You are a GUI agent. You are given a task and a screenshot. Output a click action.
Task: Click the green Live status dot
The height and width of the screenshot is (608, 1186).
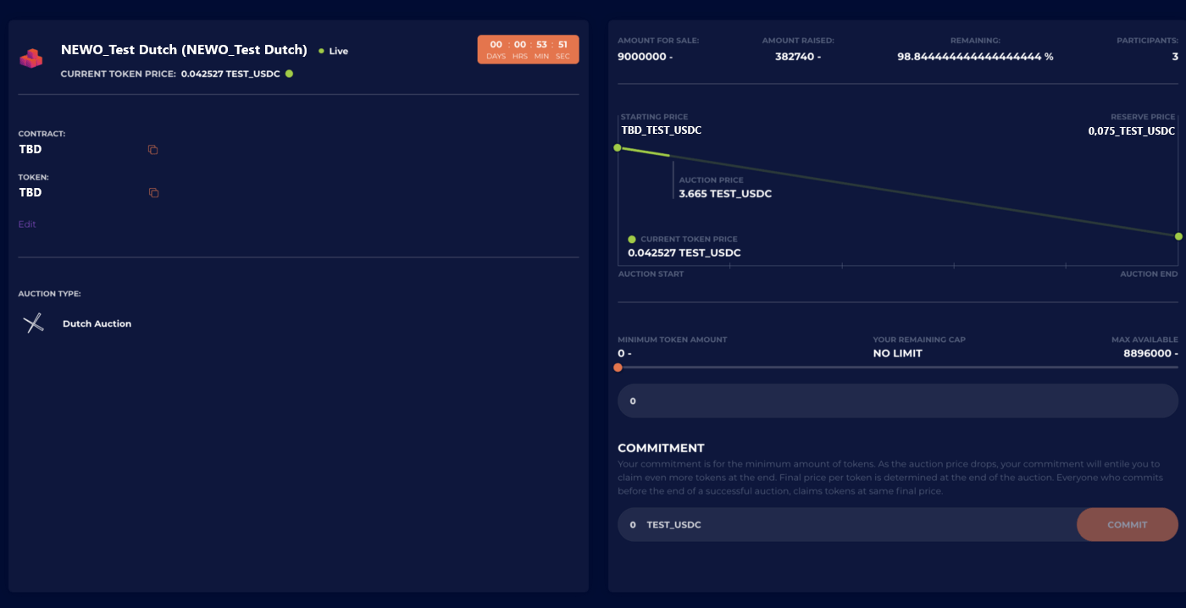[322, 50]
